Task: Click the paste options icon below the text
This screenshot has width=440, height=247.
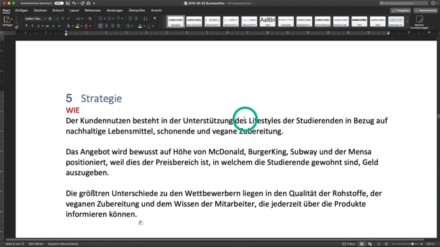Action: 141,223
